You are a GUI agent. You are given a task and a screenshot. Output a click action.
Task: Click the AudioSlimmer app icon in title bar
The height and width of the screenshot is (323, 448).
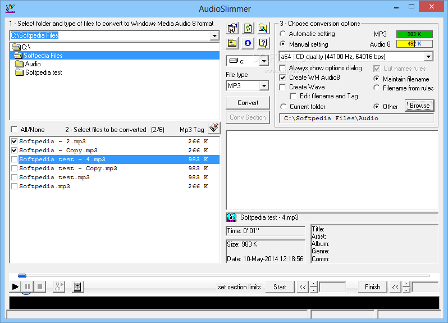click(10, 8)
